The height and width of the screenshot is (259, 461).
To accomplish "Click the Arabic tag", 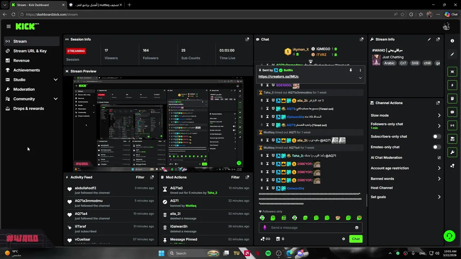I will pyautogui.click(x=389, y=63).
